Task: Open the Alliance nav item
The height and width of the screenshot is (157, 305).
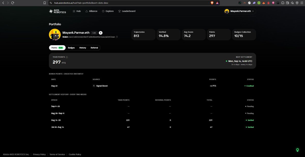Action: pos(91,11)
